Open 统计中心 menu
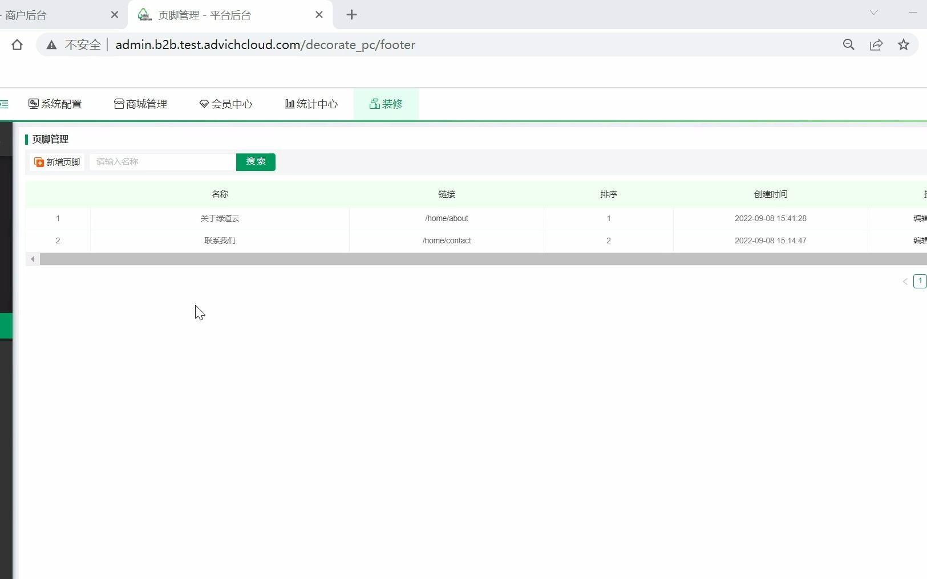 [311, 104]
